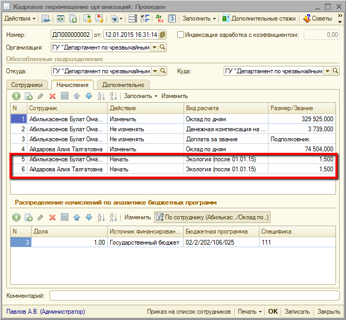Screen dimensions: 346x320
Task: Click pencil edit icon in distribution toolbar
Action: [40, 217]
